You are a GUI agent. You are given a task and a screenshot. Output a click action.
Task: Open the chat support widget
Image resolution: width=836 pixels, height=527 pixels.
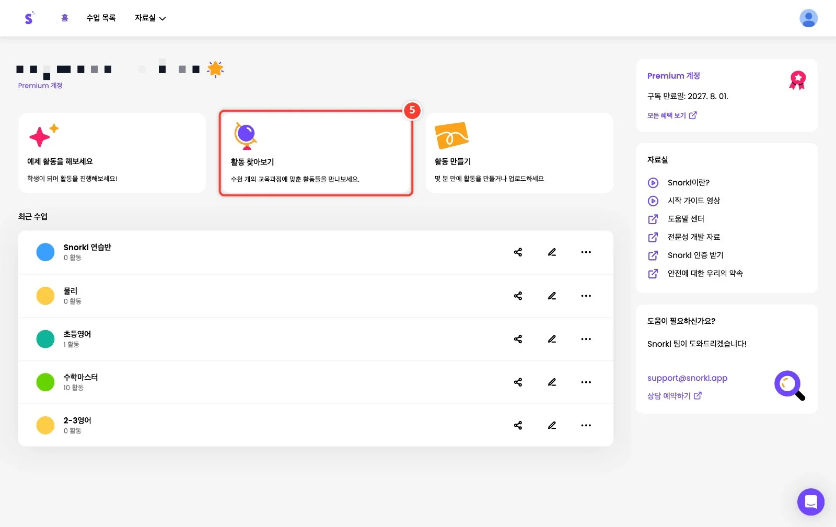(x=810, y=502)
